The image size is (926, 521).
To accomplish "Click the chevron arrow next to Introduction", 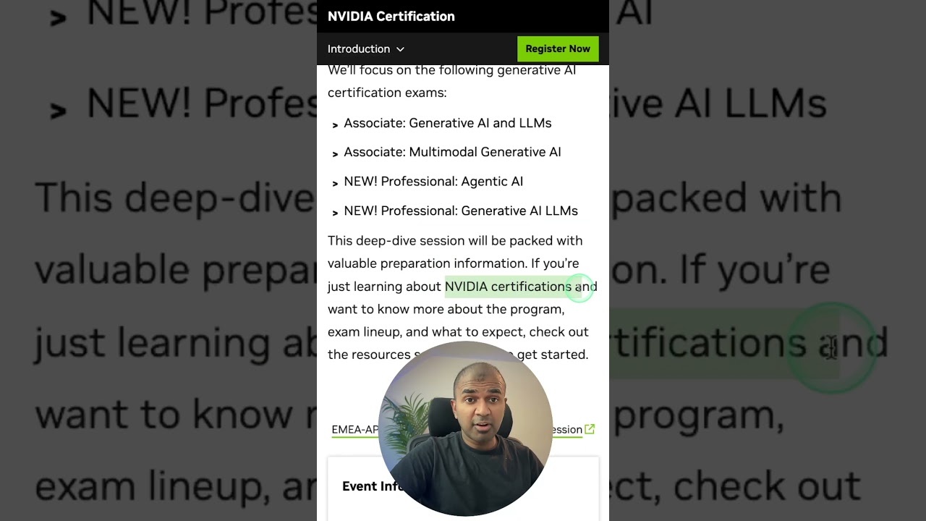I will coord(400,49).
